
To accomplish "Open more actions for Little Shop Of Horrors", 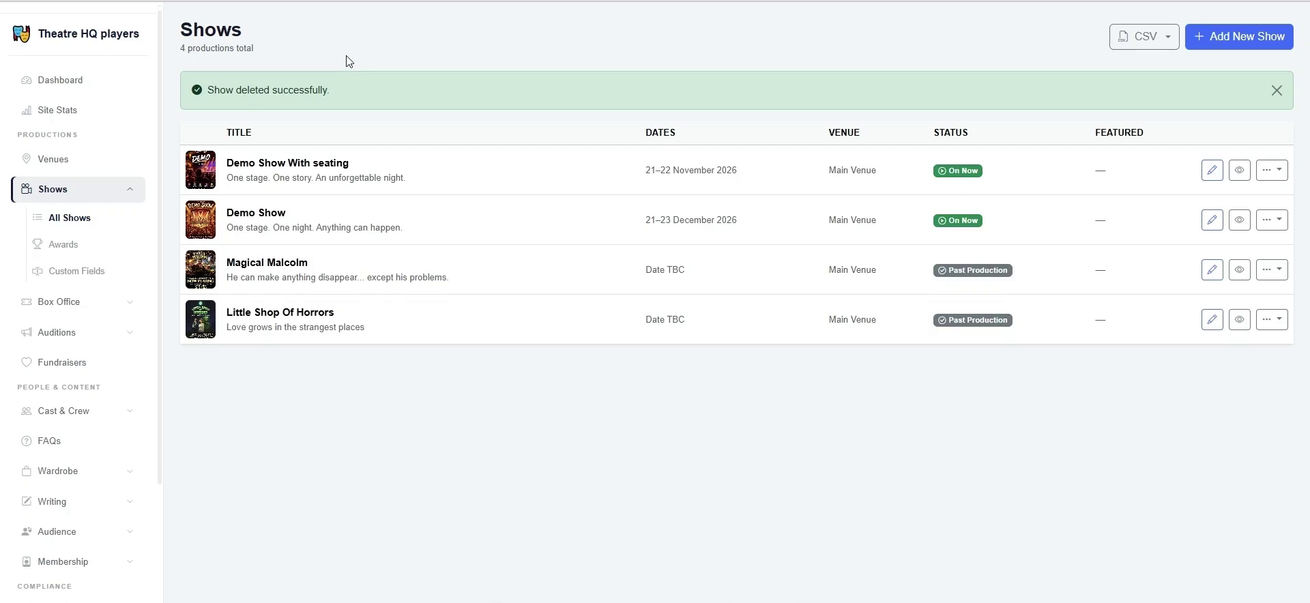I will point(1272,319).
